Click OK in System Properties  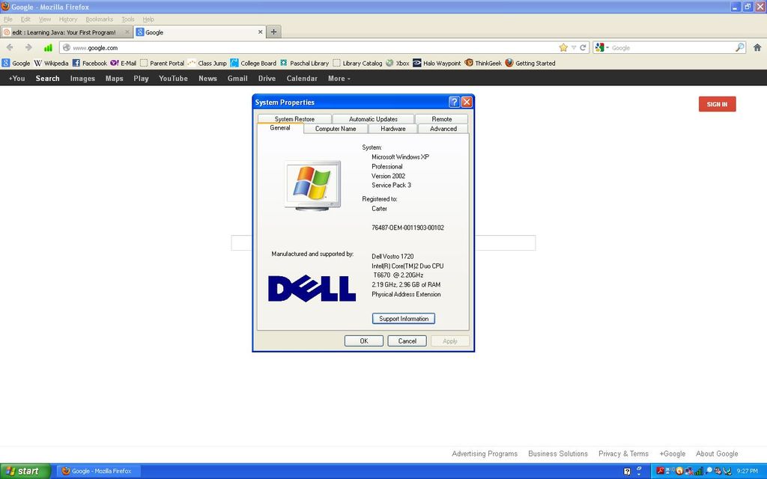click(x=364, y=341)
